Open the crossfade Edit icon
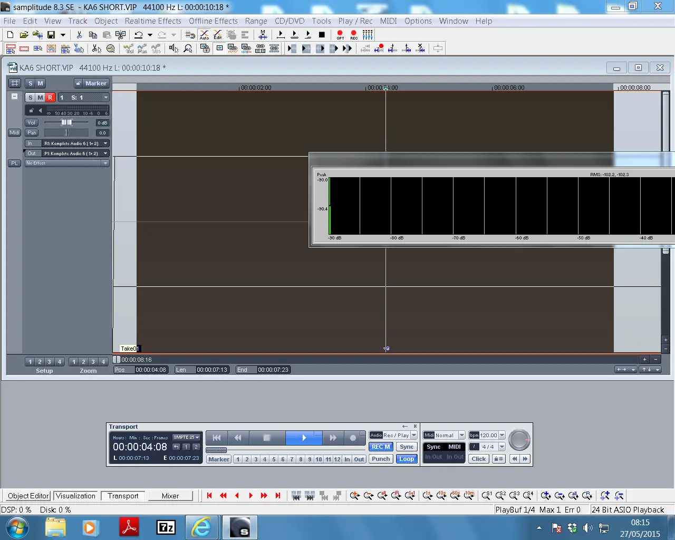Viewport: 675px width, 540px height. pos(218,35)
